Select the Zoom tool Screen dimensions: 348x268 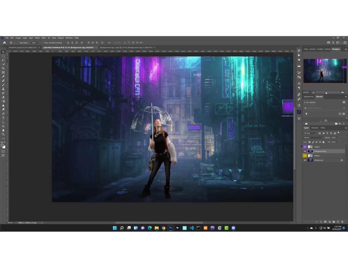click(3, 134)
